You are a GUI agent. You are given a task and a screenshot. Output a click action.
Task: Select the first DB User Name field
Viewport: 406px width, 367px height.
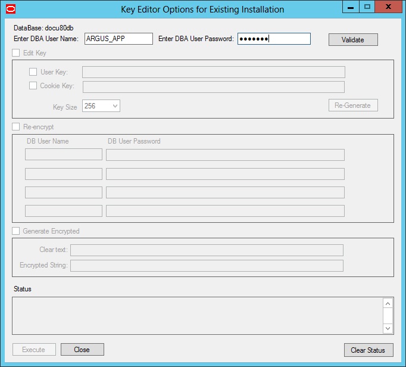64,154
